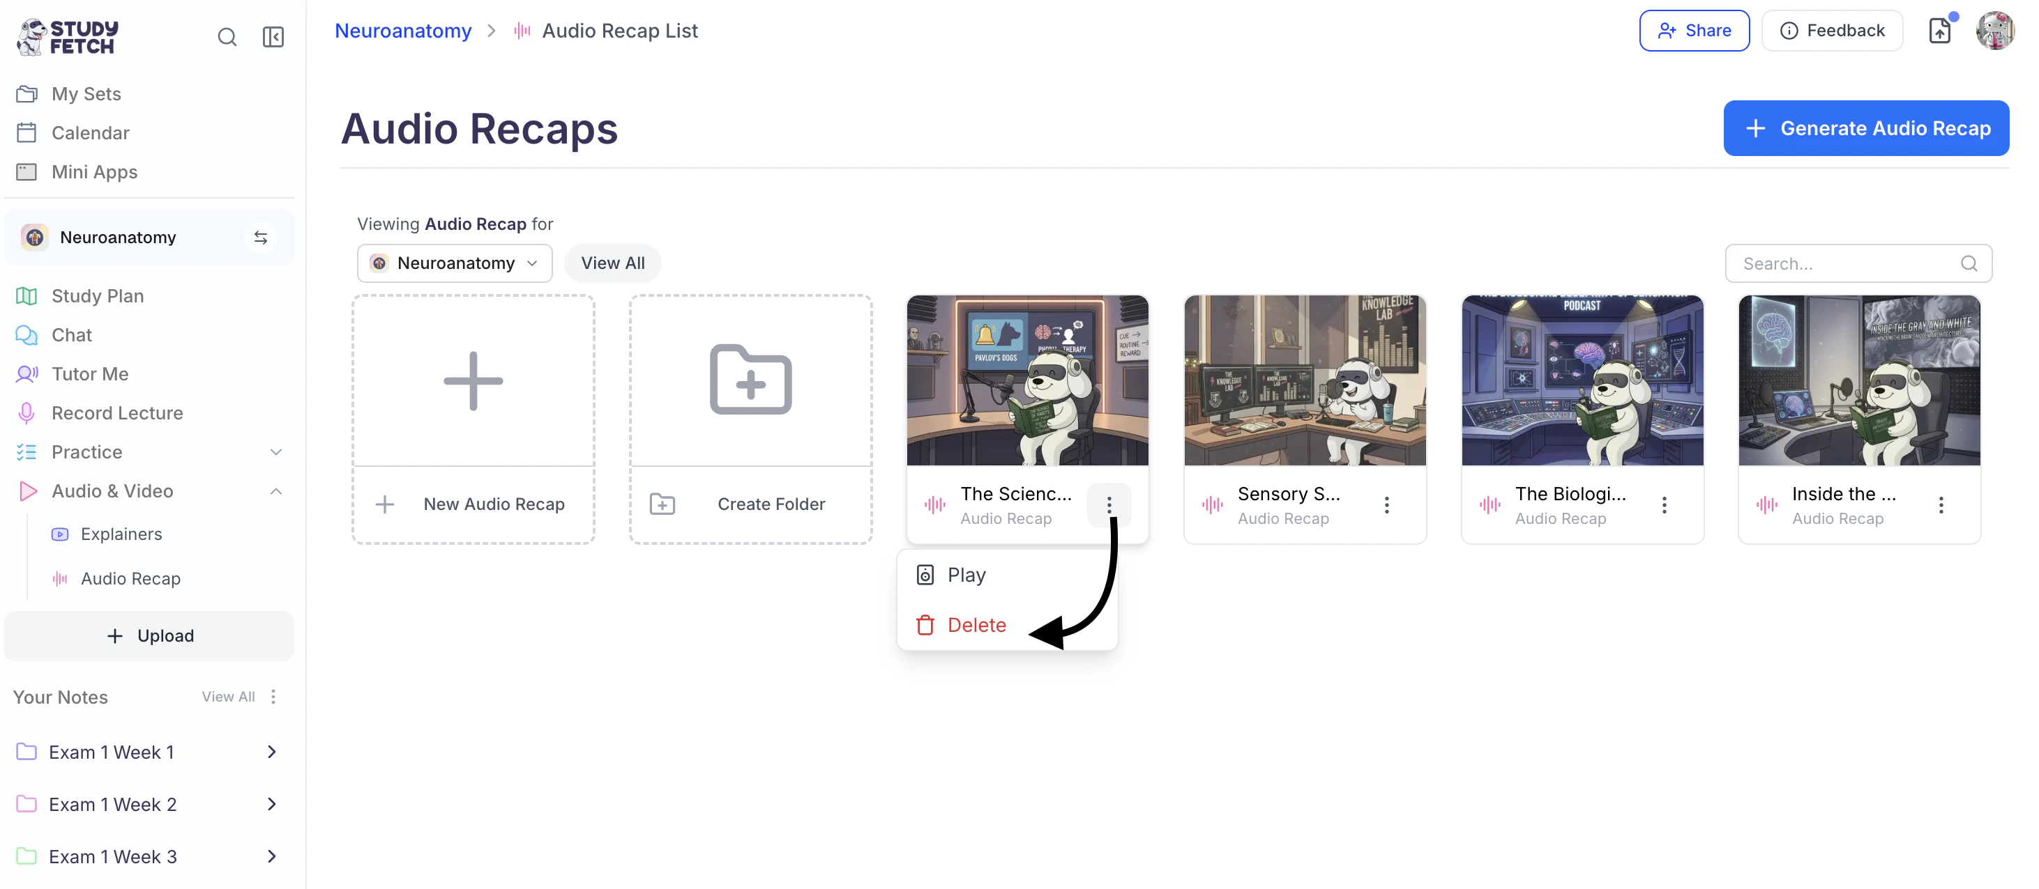Open options menu for The Biologi... recap

(x=1664, y=504)
